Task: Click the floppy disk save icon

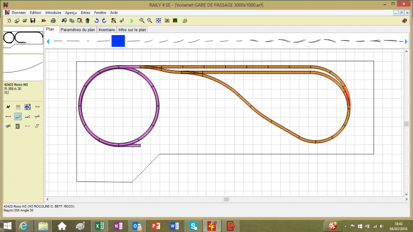Action: click(33, 21)
